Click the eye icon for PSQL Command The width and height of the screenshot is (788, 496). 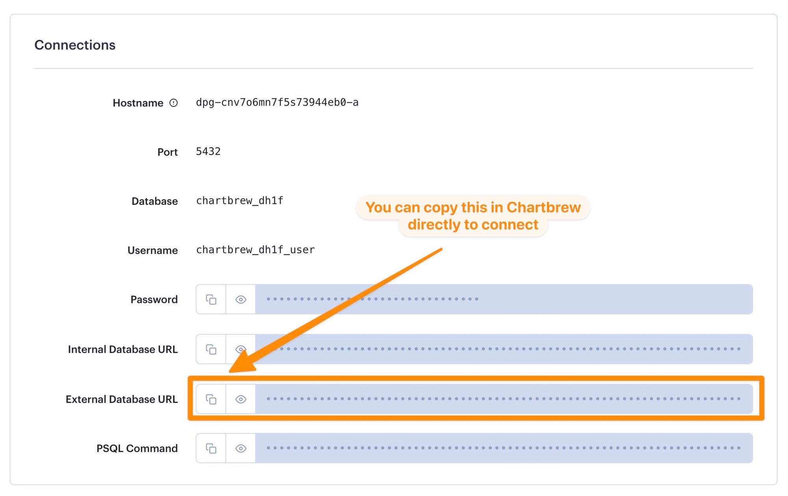pos(241,449)
